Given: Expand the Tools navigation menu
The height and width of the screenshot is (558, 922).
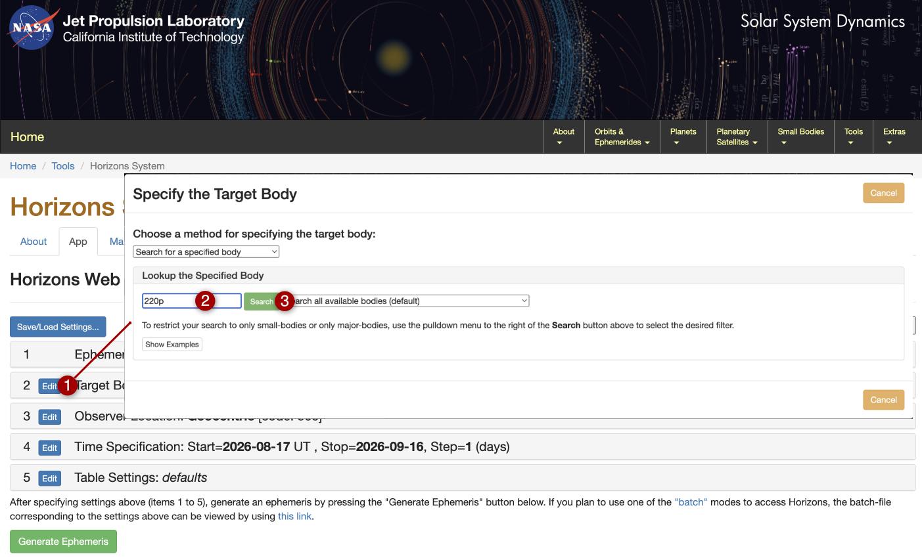Looking at the screenshot, I should pos(854,137).
